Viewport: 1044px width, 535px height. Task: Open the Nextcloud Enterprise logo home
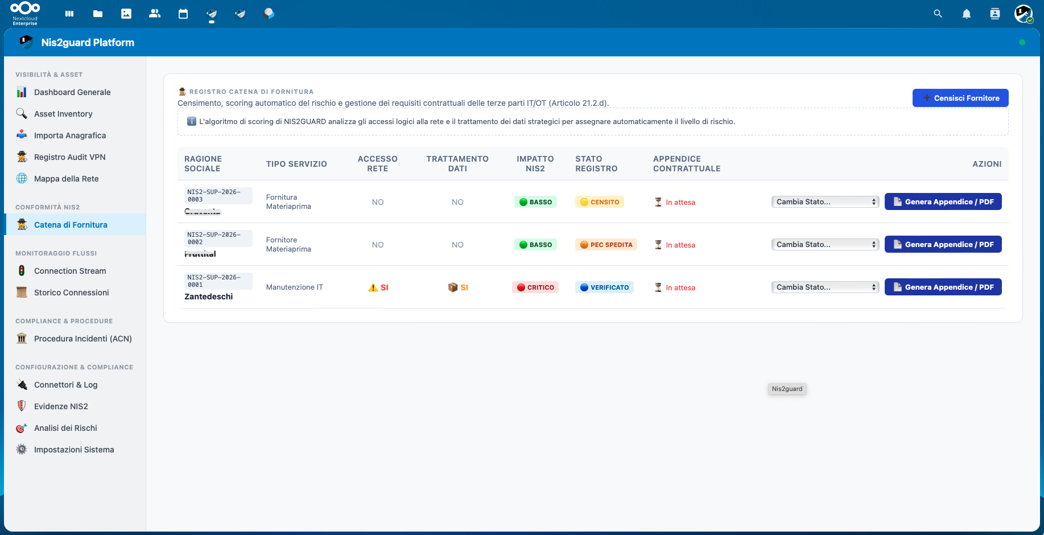(25, 13)
